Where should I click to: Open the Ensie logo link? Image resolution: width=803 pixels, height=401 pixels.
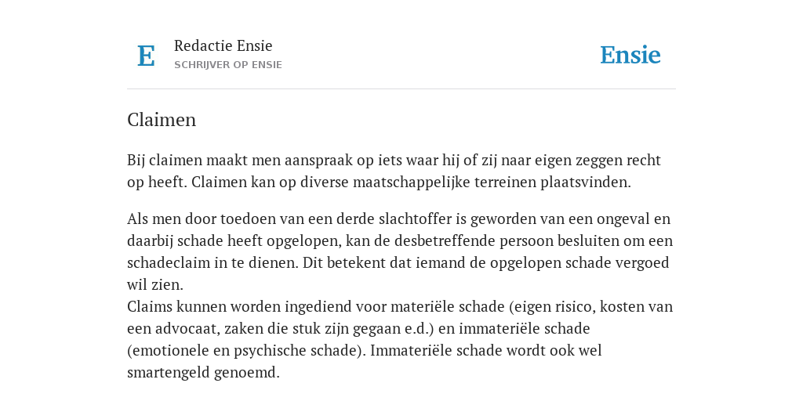[x=630, y=55]
